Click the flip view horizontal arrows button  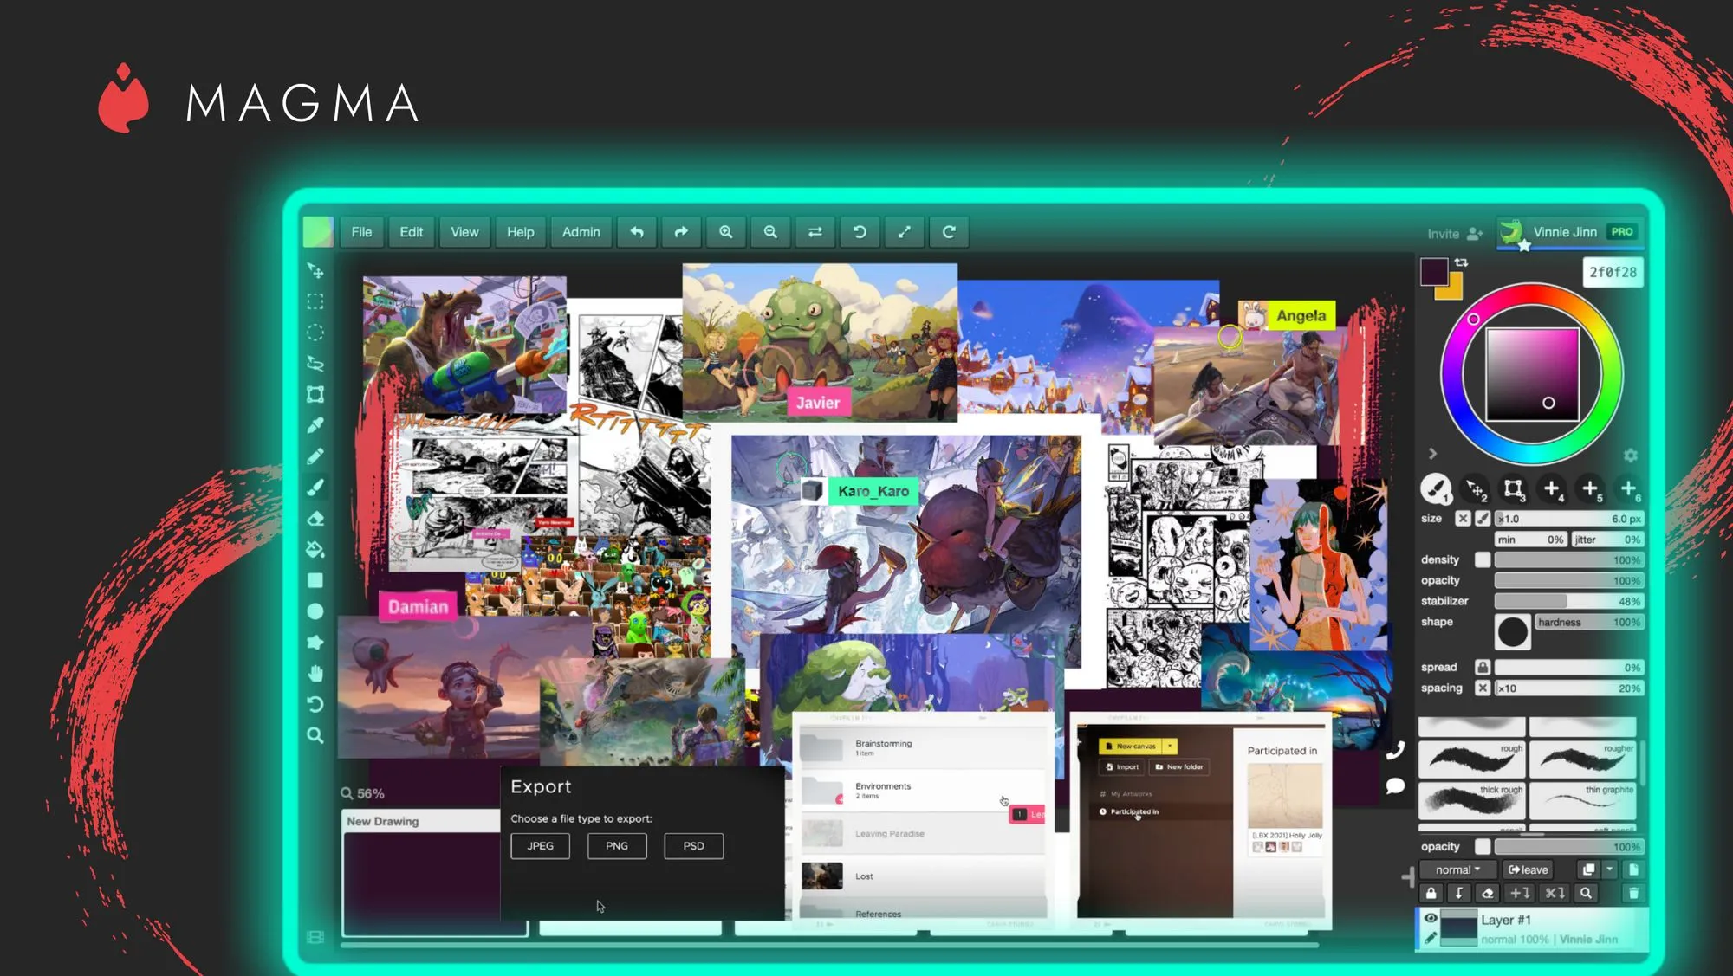815,232
